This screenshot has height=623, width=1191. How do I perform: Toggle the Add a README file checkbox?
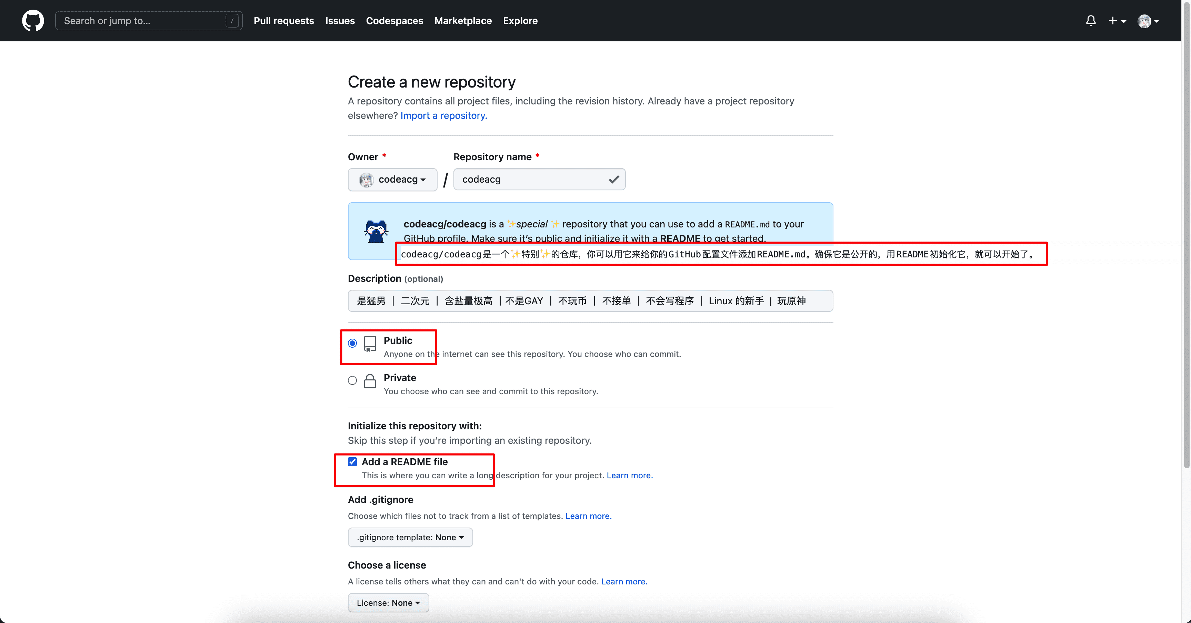352,462
